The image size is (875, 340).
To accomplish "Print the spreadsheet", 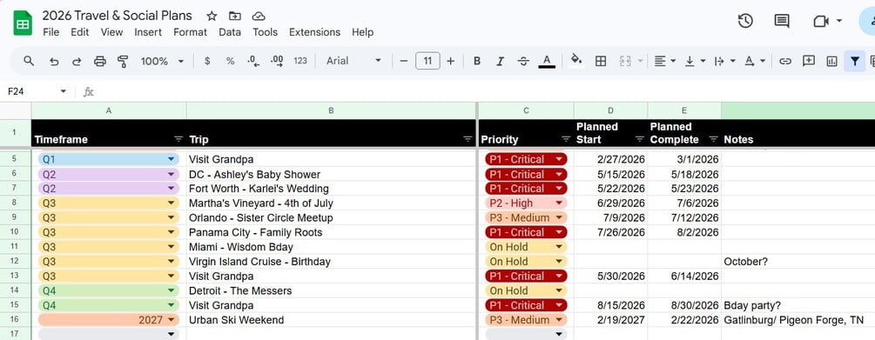I will (100, 62).
